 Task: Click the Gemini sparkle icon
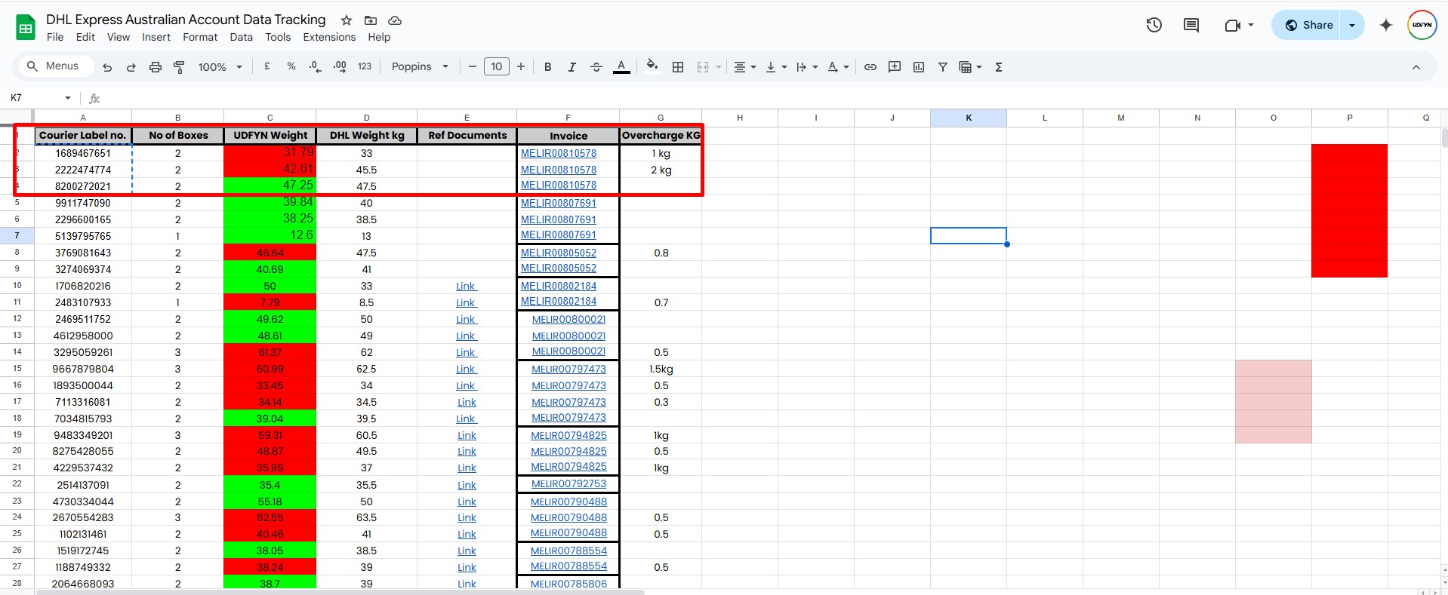pyautogui.click(x=1386, y=25)
